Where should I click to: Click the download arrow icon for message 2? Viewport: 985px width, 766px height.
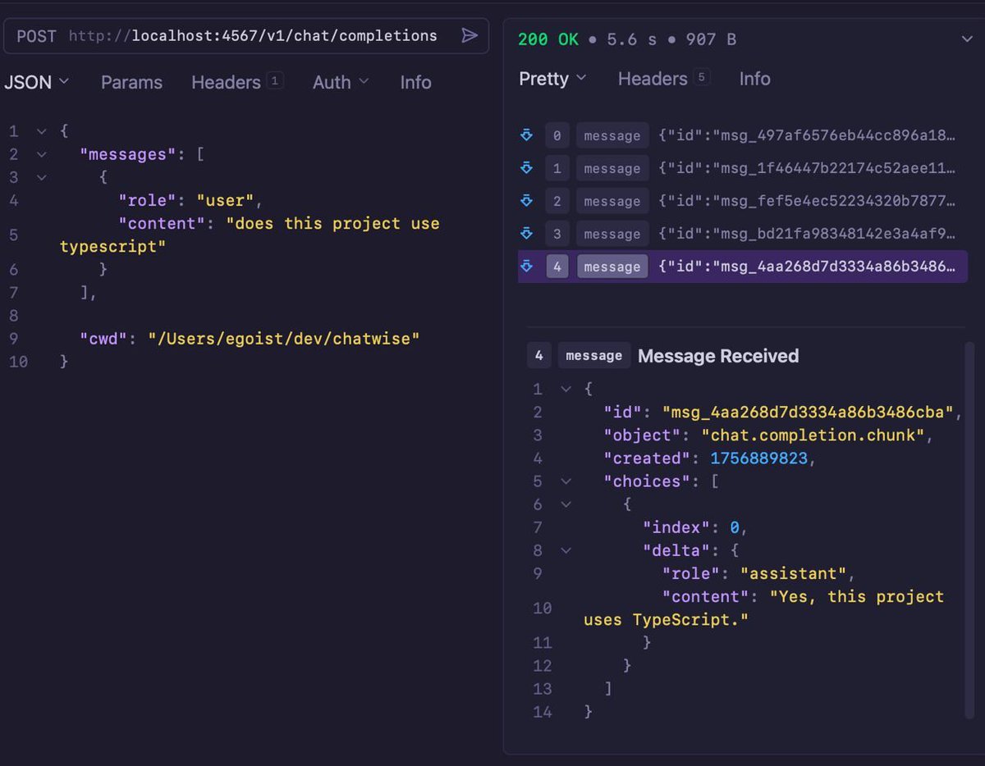coord(527,201)
